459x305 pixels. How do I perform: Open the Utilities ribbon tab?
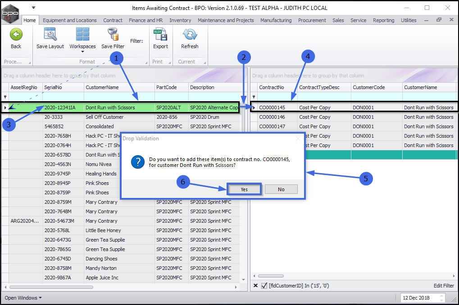[409, 20]
